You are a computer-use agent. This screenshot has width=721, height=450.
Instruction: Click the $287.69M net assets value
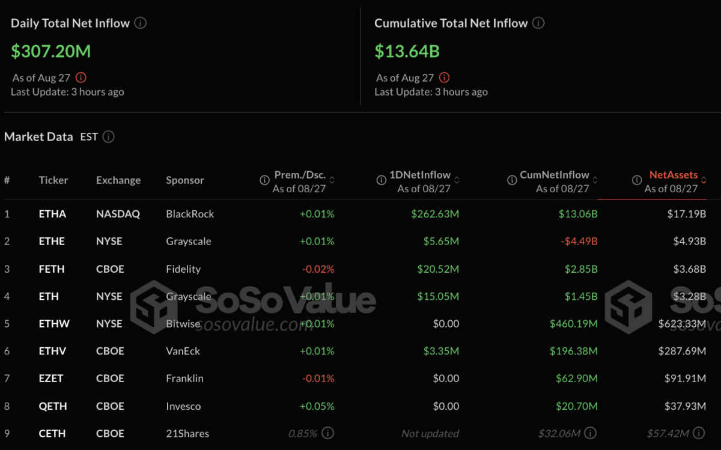[x=682, y=351]
